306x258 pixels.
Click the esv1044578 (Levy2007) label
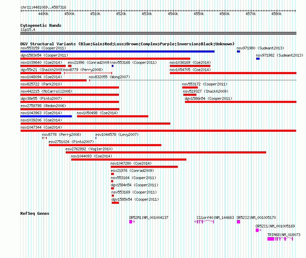(x=117, y=134)
